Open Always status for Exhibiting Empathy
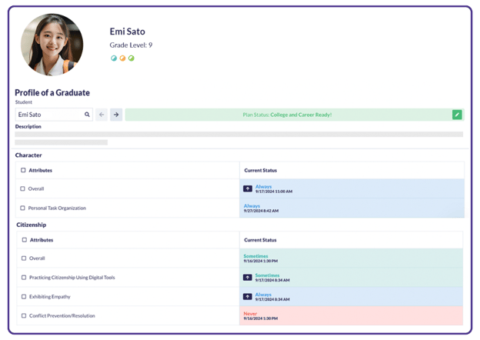The height and width of the screenshot is (340, 480). coord(263,295)
